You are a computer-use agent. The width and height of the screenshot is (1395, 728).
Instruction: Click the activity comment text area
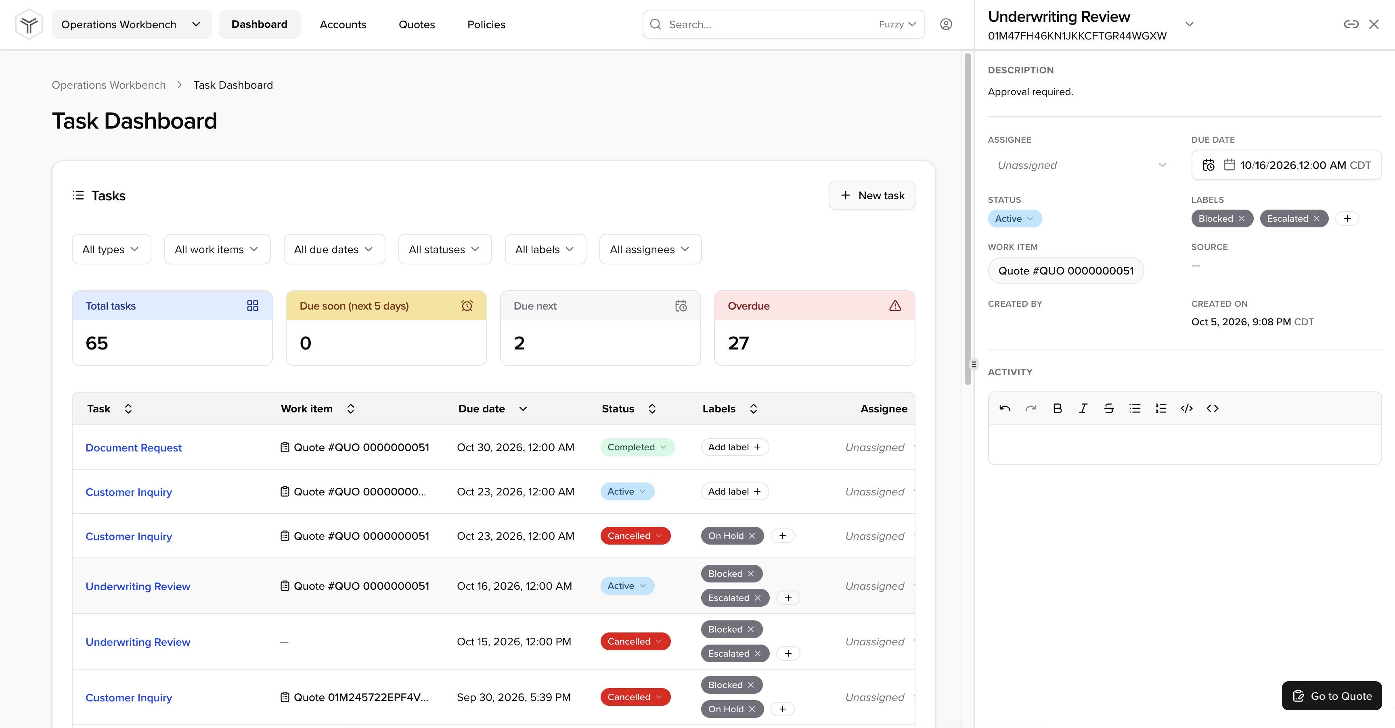pos(1184,445)
